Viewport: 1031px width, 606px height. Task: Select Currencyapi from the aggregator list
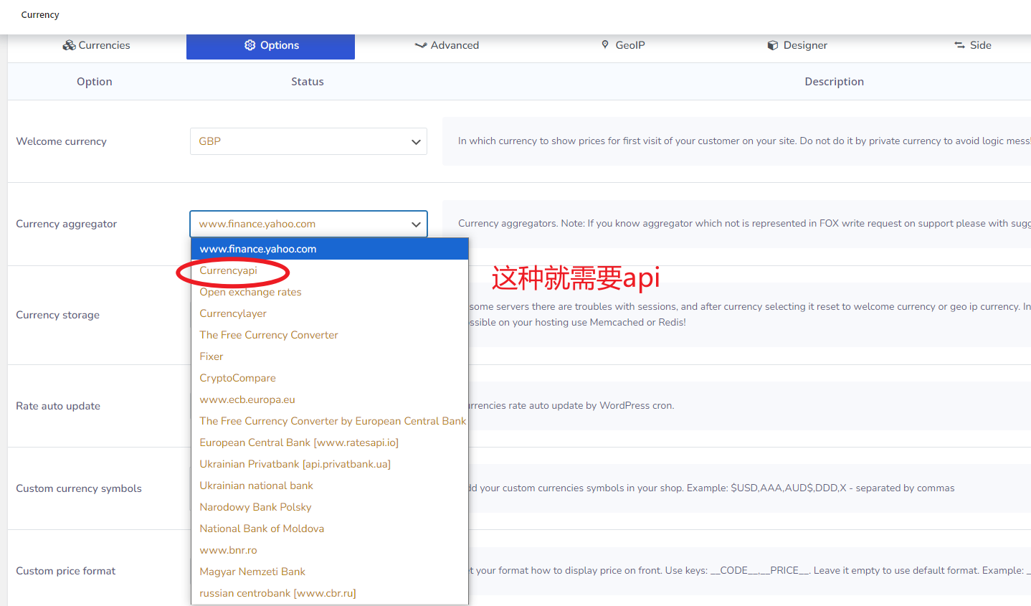tap(228, 270)
